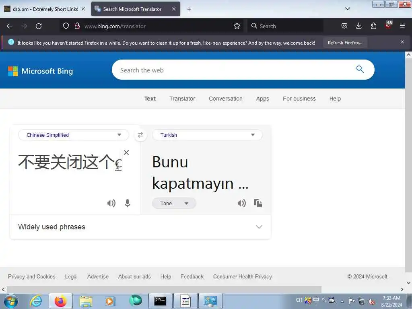Swap source and target languages
The width and height of the screenshot is (412, 309).
tap(140, 135)
